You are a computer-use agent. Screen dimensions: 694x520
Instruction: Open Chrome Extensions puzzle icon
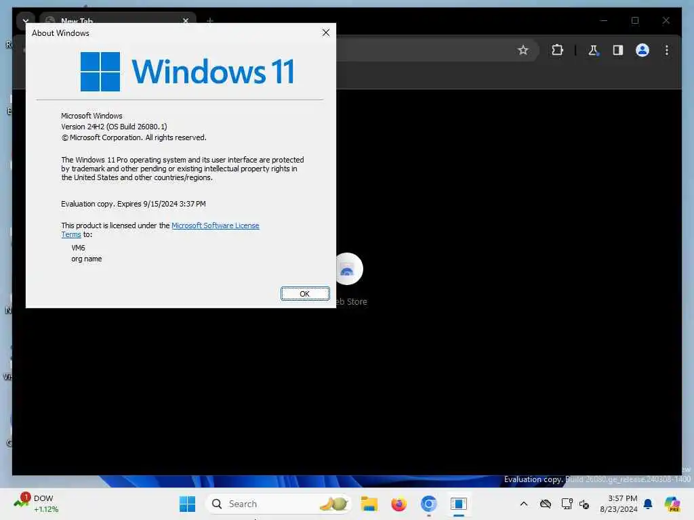click(557, 50)
